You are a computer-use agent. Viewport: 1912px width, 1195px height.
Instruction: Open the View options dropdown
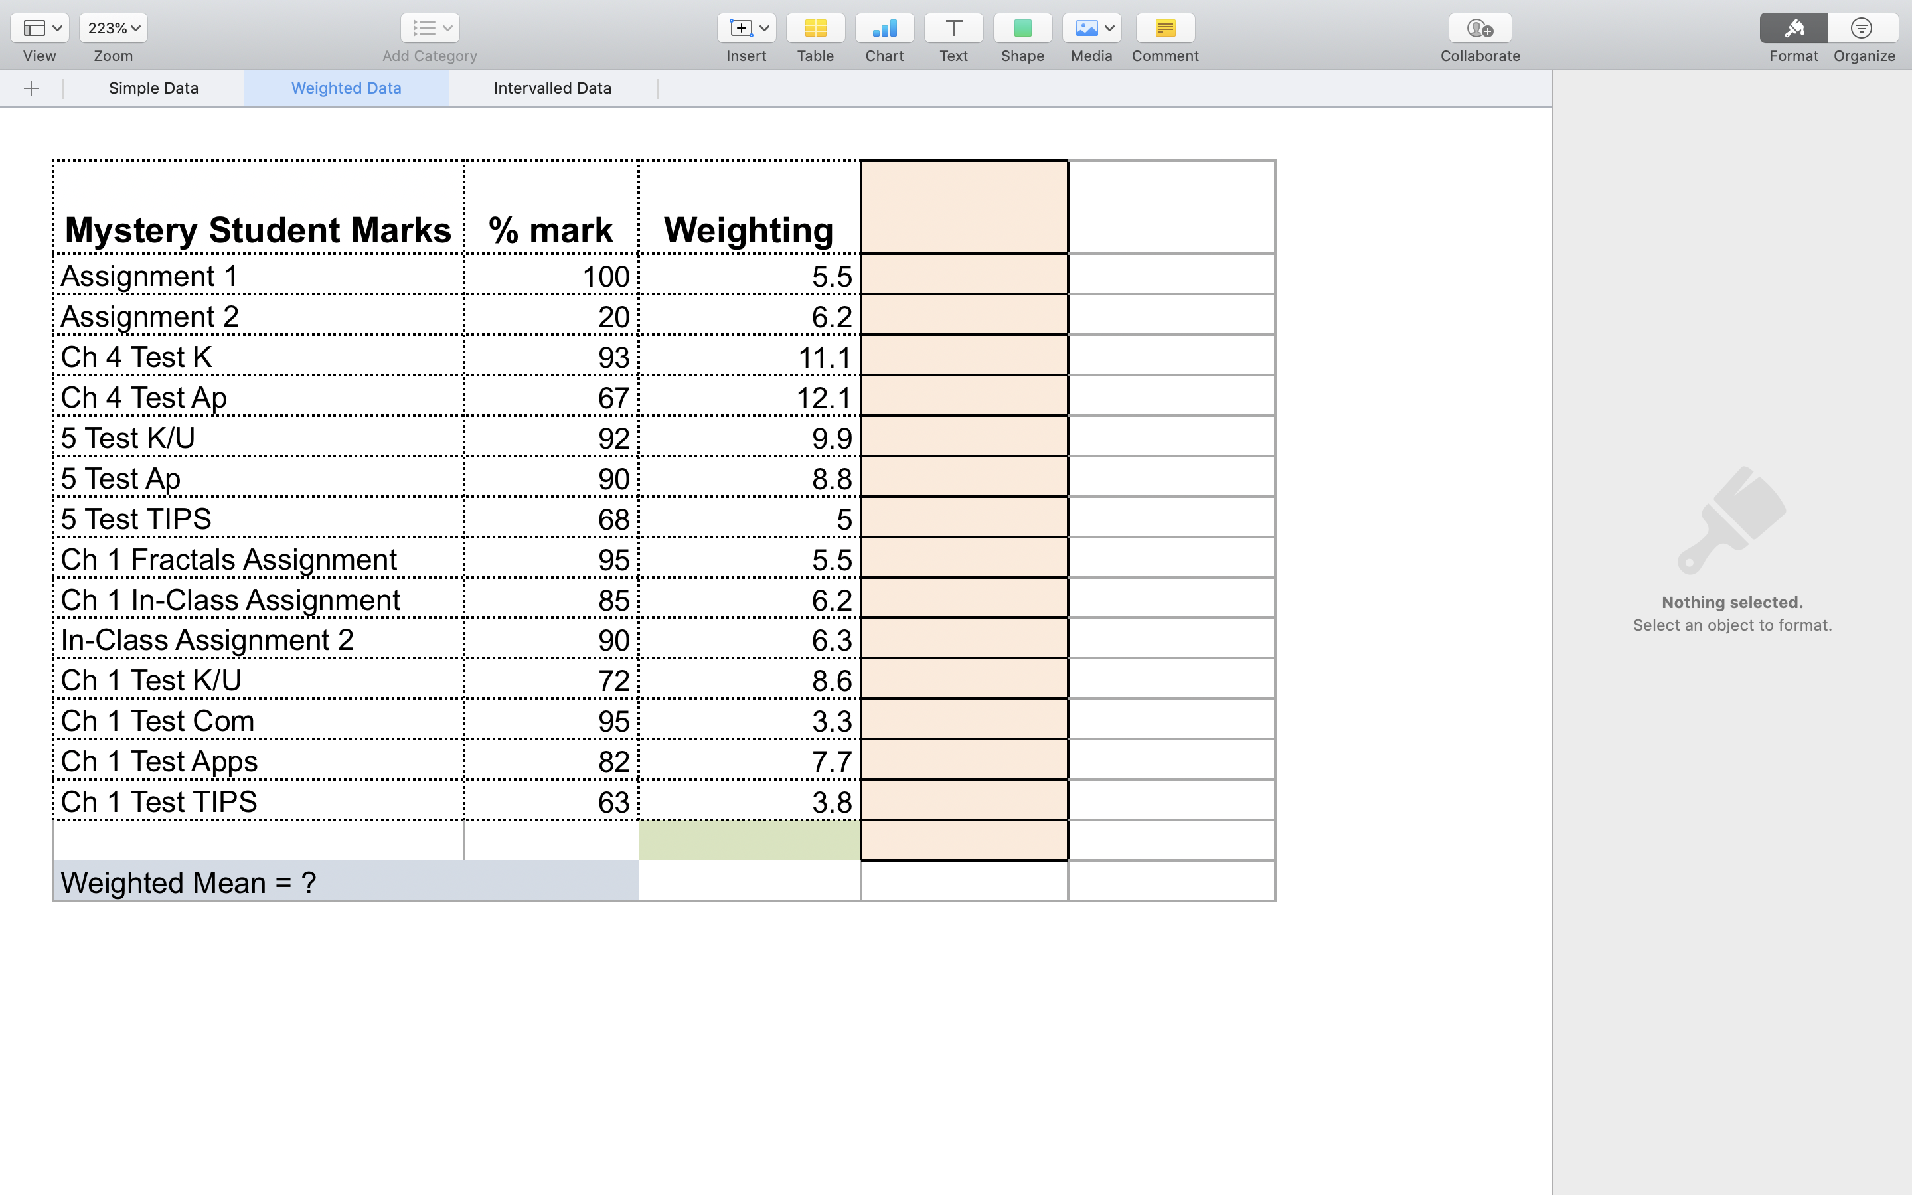tap(39, 28)
